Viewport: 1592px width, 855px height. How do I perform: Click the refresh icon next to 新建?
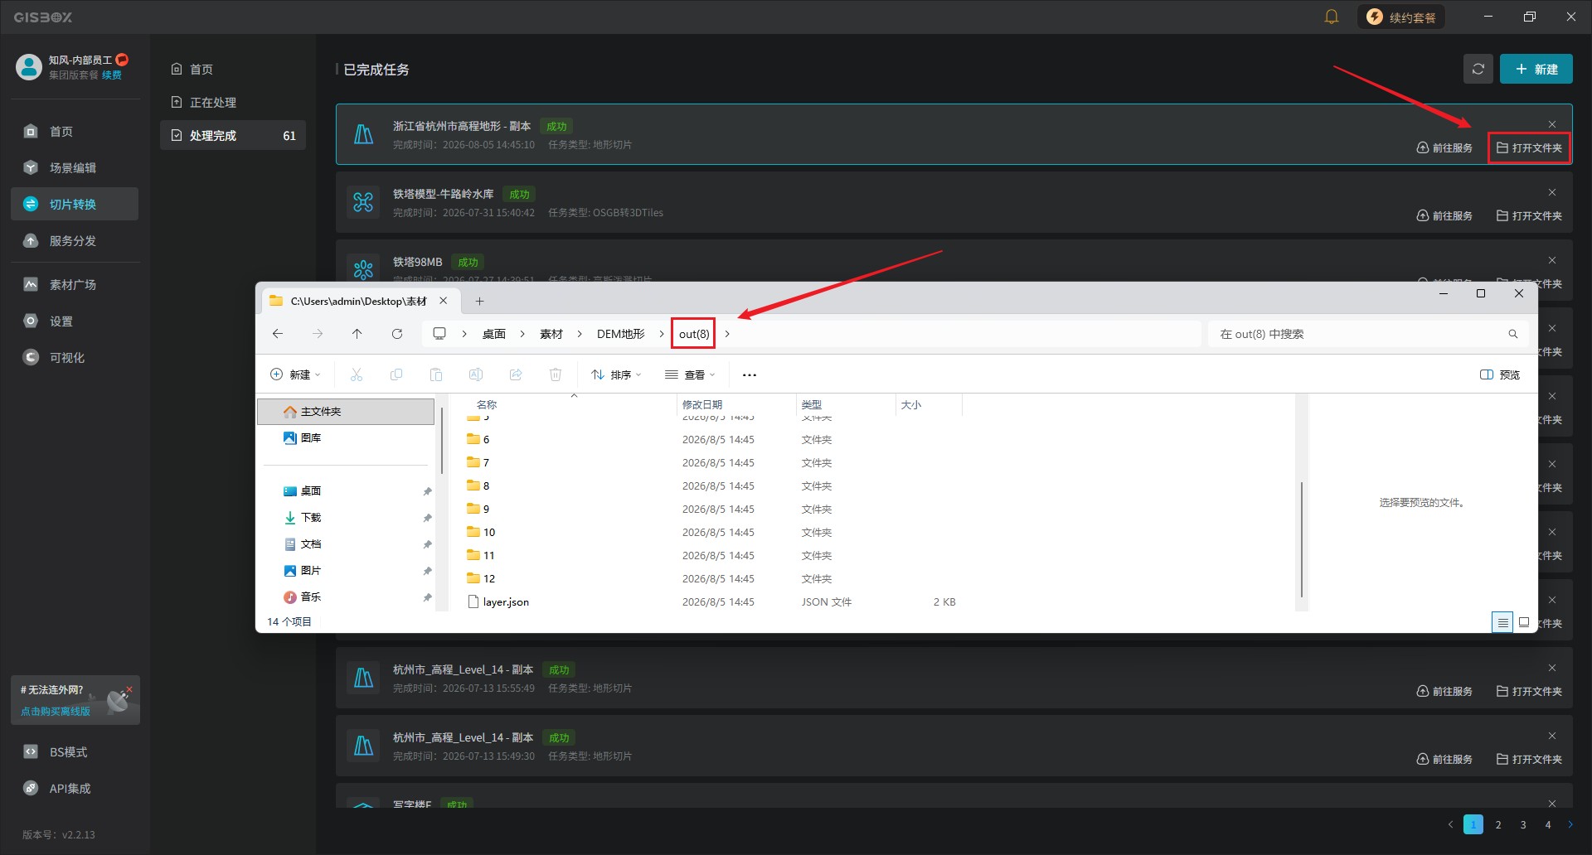pos(1478,69)
